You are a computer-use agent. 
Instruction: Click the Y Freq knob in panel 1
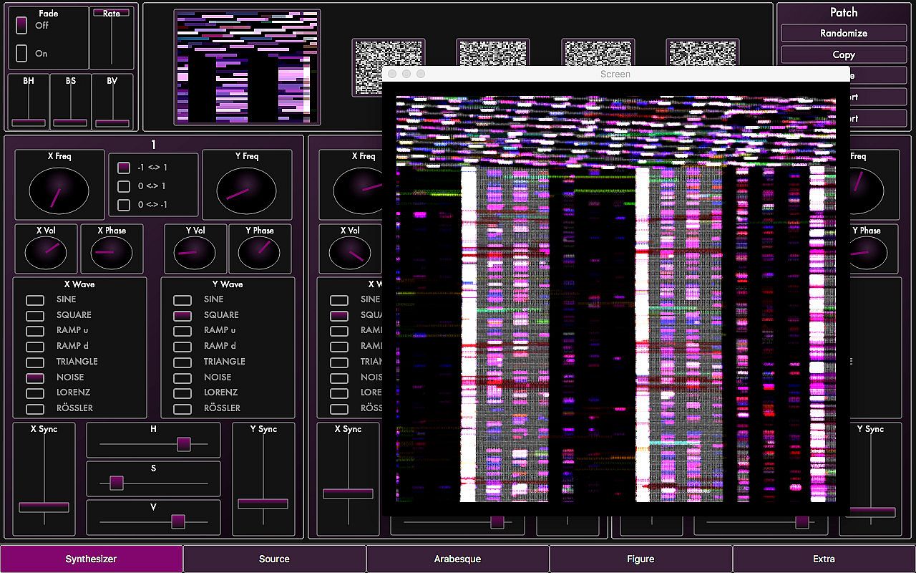(x=246, y=191)
